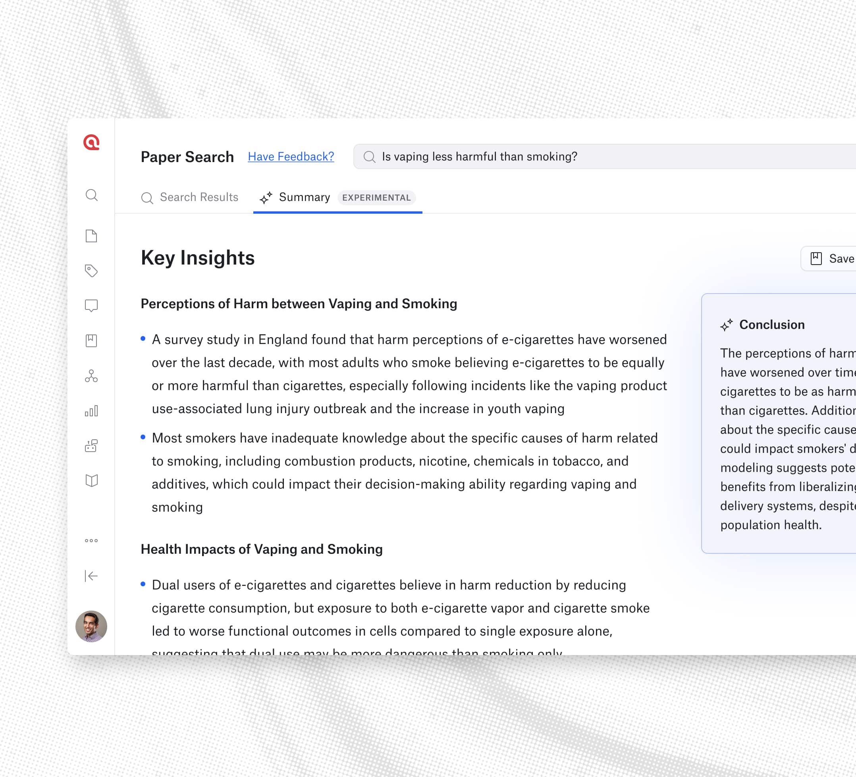856x777 pixels.
Task: Select the Summary tab
Action: (304, 197)
